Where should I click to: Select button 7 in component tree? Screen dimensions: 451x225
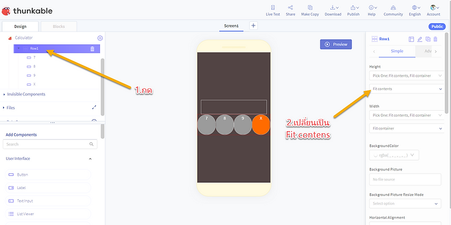[x=34, y=57]
